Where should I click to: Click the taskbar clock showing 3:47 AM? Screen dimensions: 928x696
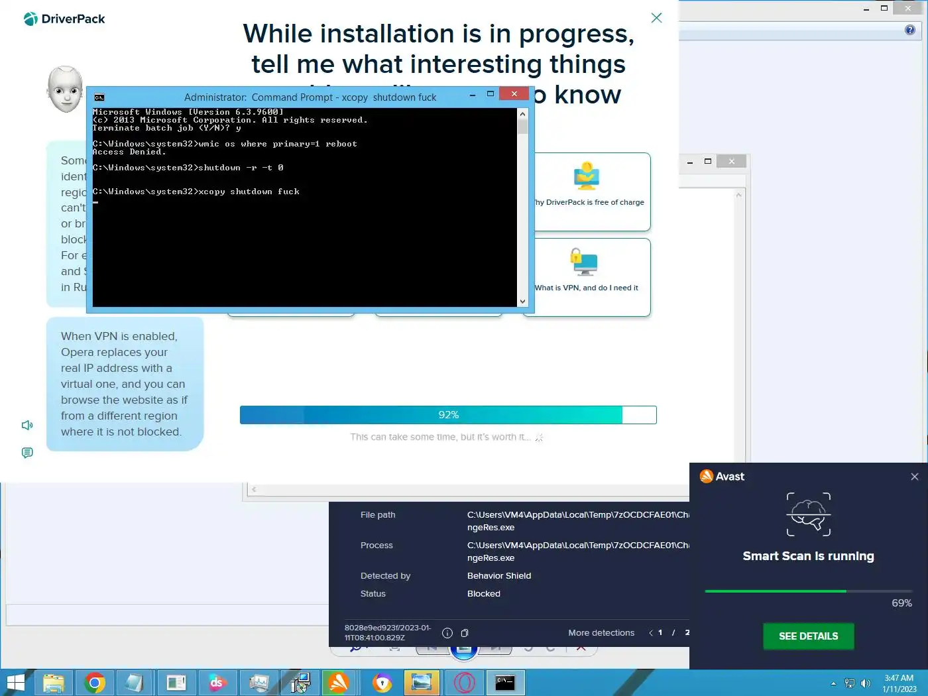(x=899, y=683)
